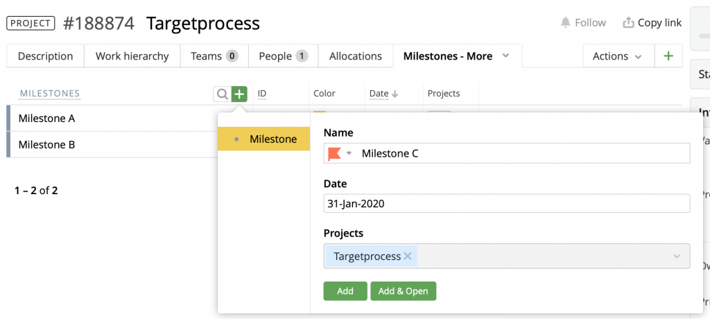
Task: Remove Targetprocess tag with the X
Action: click(408, 257)
